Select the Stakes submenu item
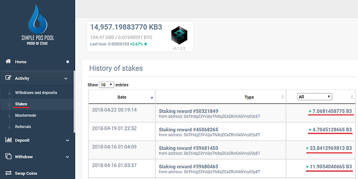This screenshot has height=179, width=358. (x=21, y=104)
